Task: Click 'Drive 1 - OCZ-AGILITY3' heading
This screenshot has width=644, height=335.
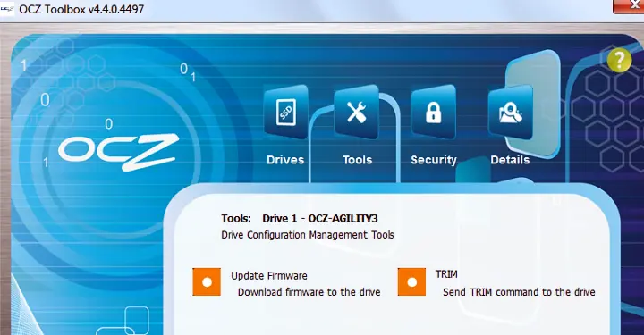Action: (320, 218)
